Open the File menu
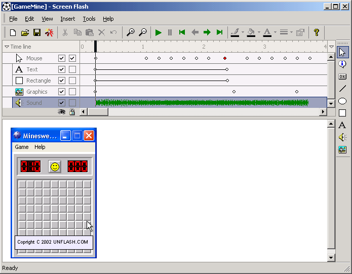This screenshot has width=352, height=274. point(13,19)
